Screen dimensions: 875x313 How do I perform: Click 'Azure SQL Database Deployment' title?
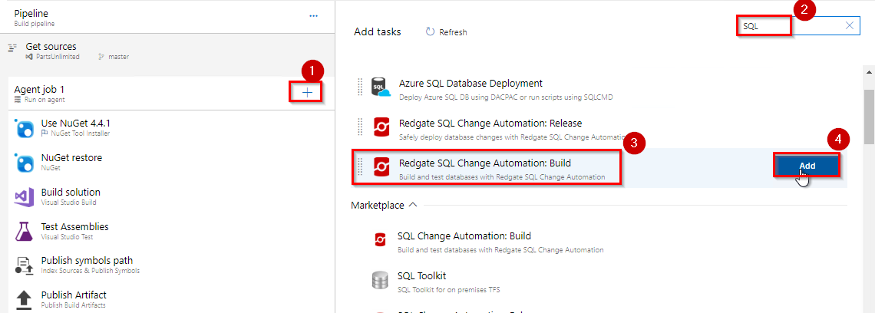(x=471, y=83)
